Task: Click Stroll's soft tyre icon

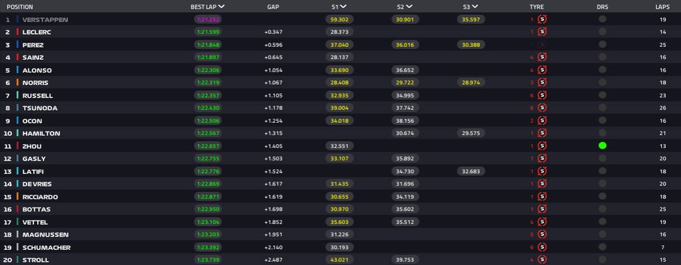Action: click(542, 260)
